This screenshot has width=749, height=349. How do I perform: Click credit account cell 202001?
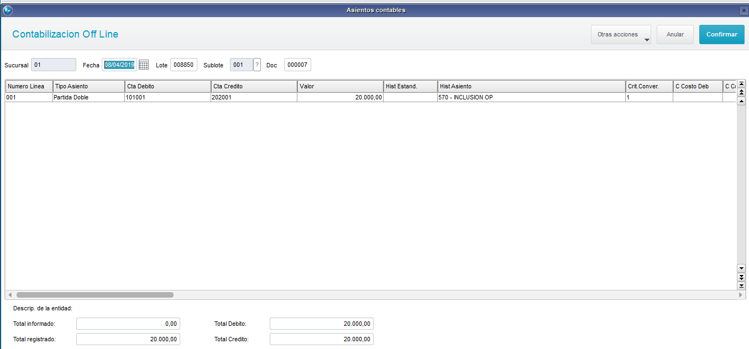tap(254, 97)
